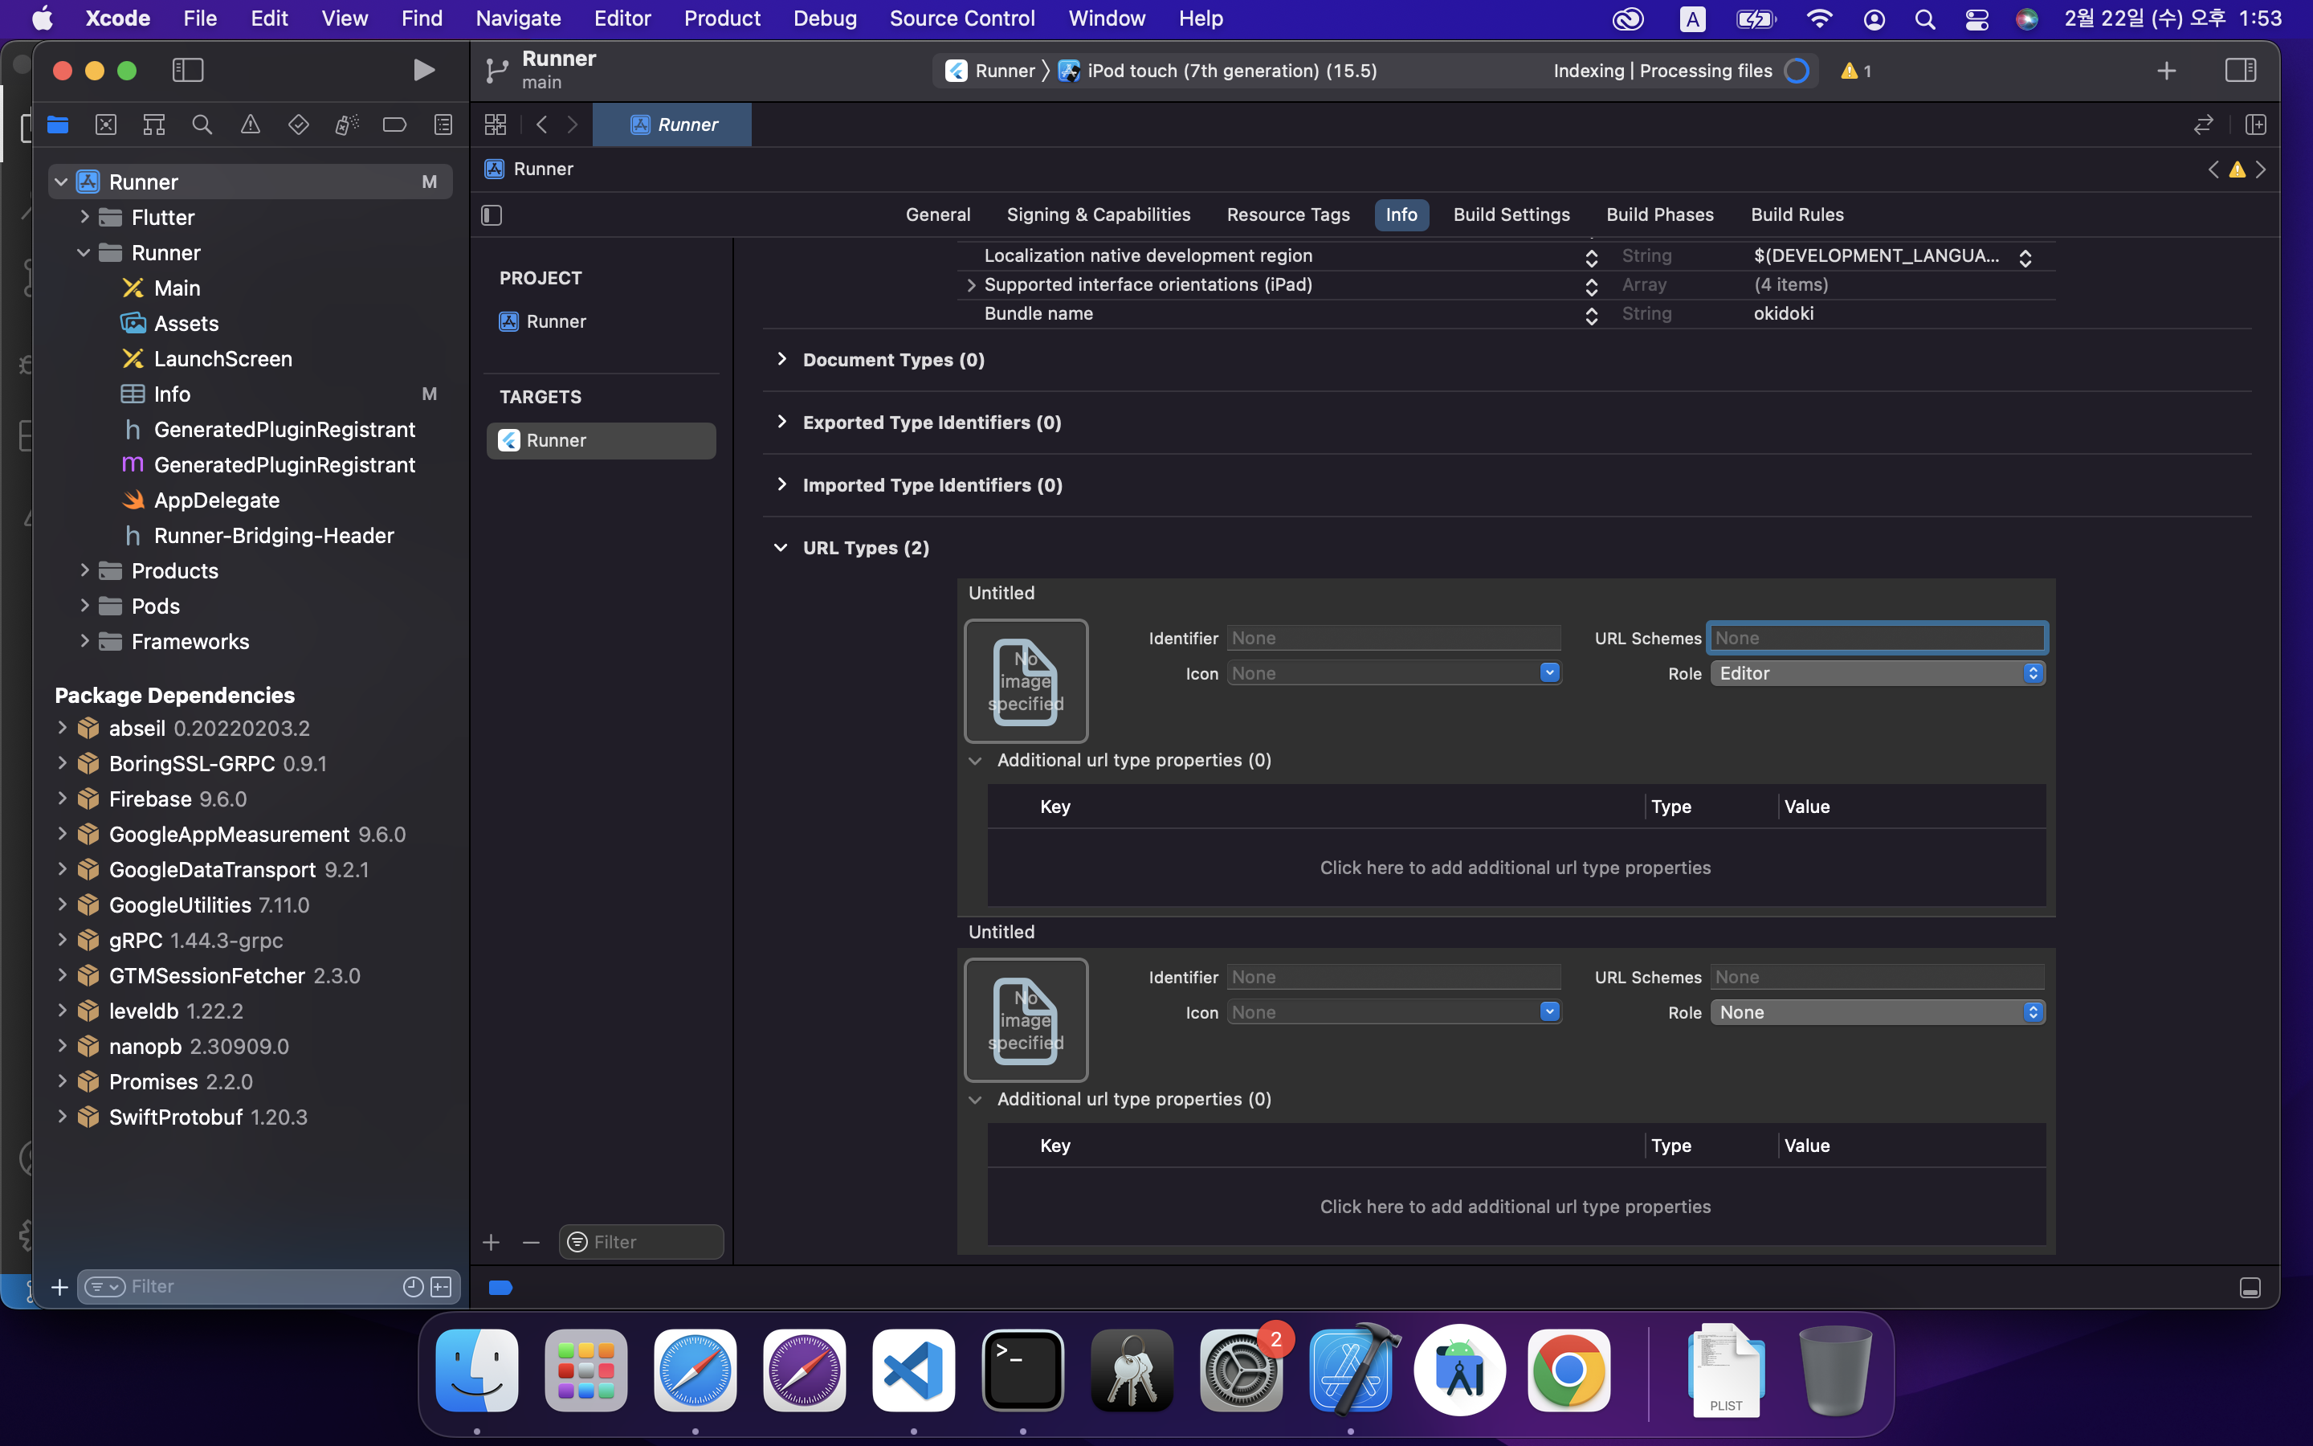Open the Issue navigator warning icon
The image size is (2313, 1446).
(x=251, y=125)
